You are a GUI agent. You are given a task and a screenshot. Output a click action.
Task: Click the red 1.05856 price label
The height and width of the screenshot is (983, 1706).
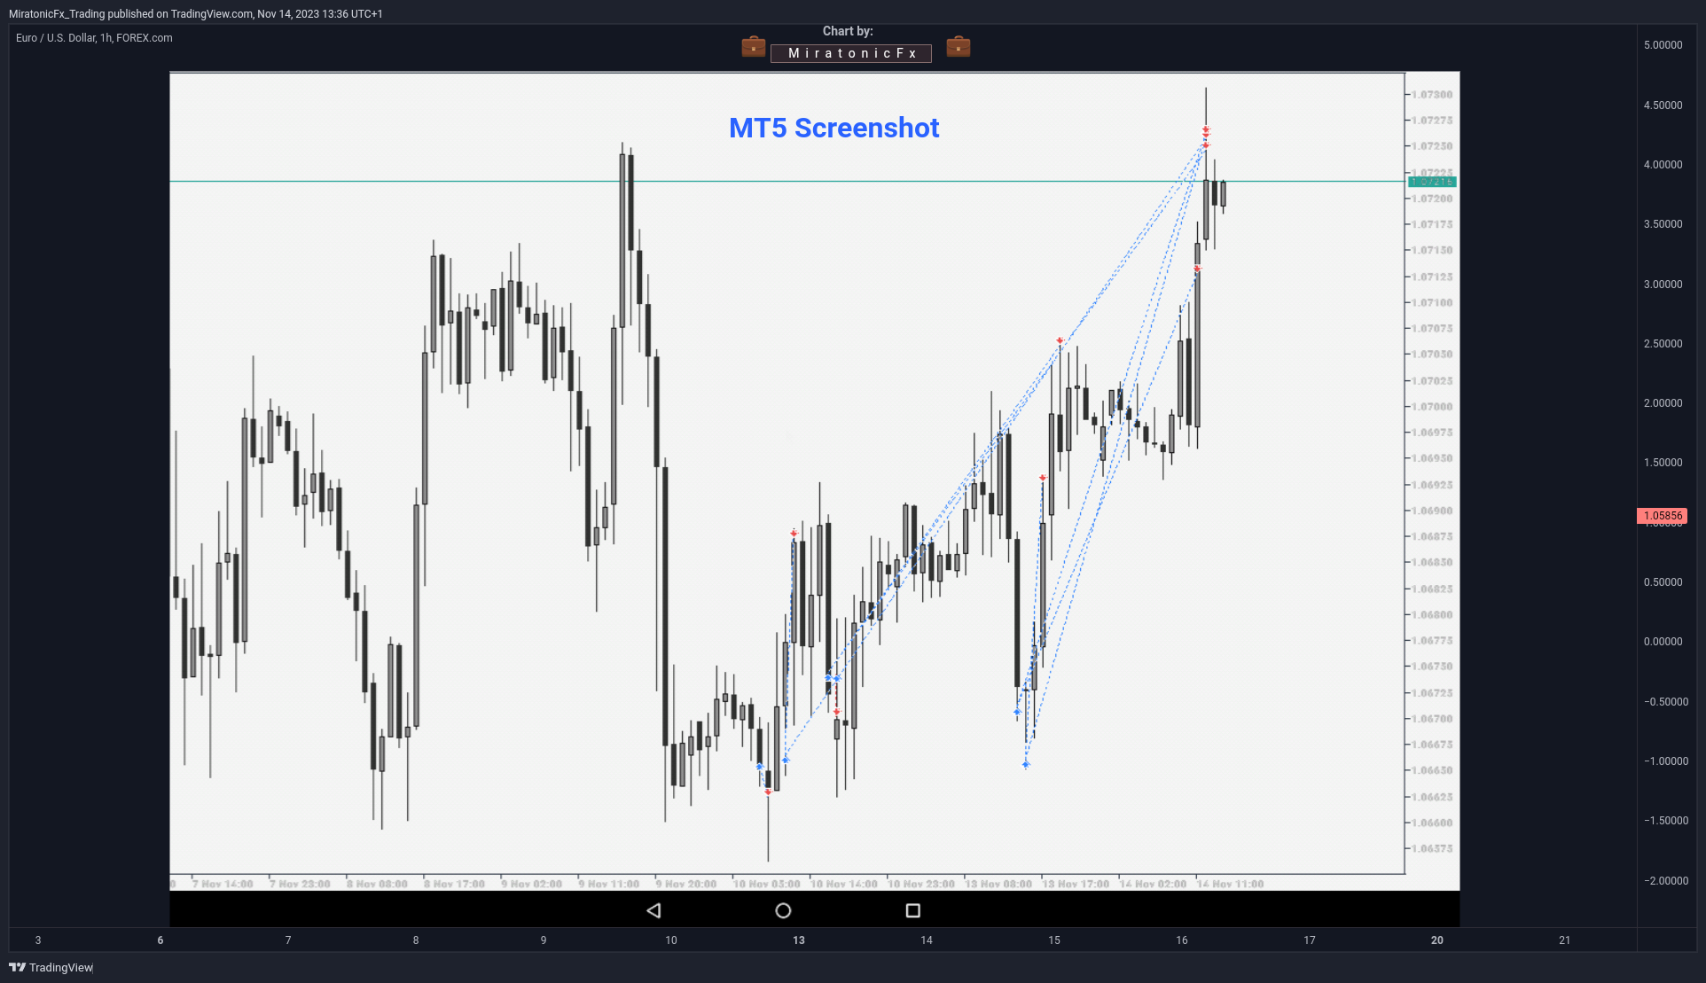[x=1663, y=516]
